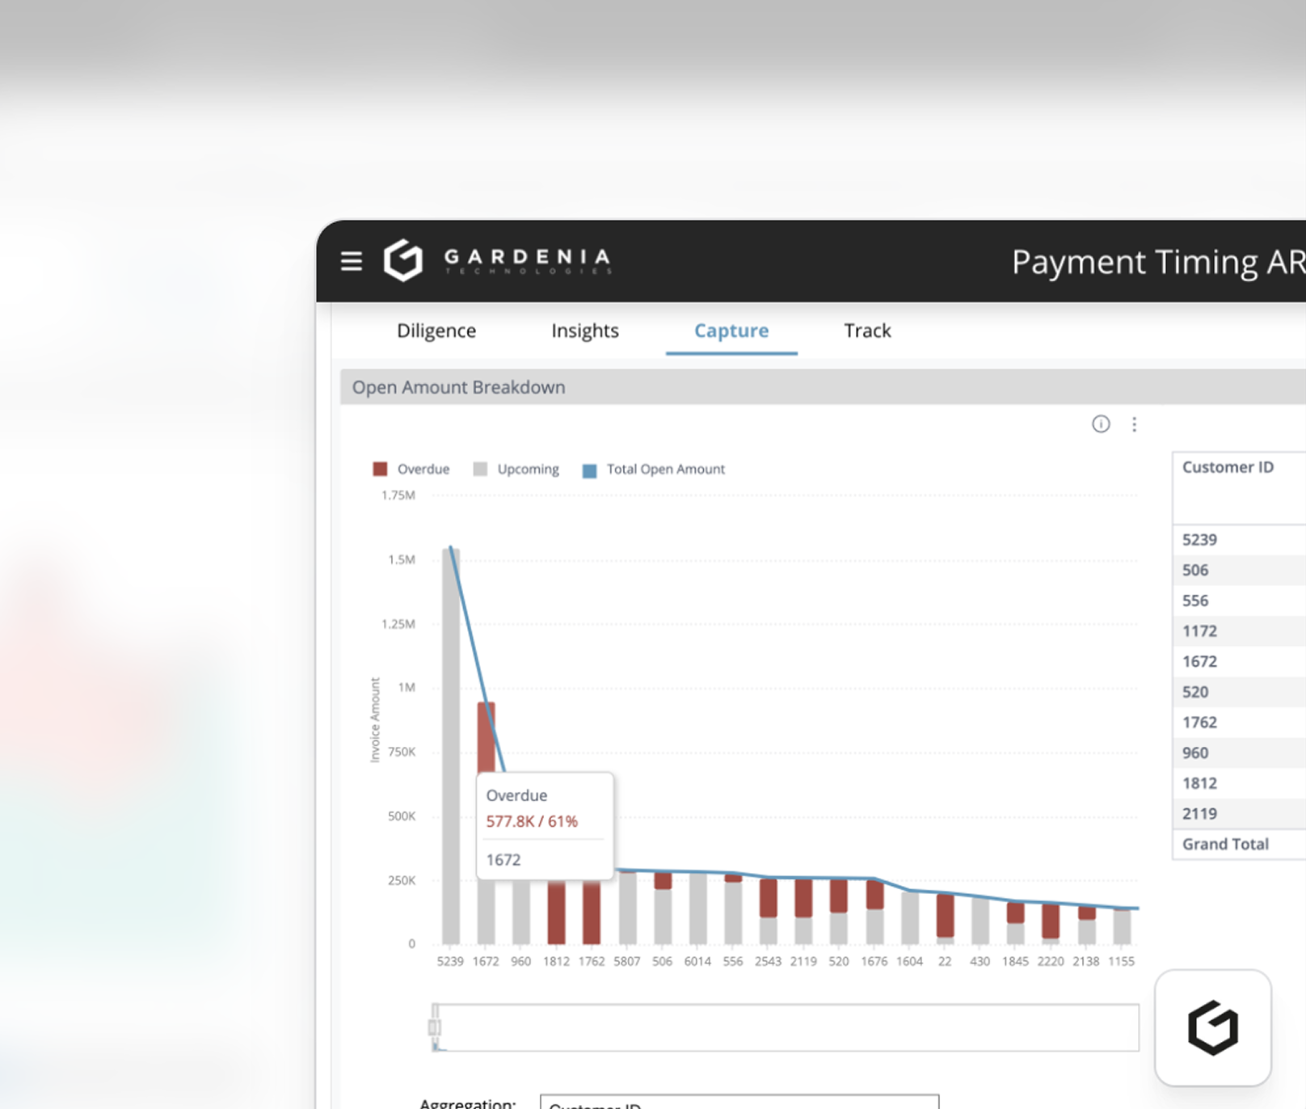
Task: Select table row 1762
Action: (1239, 723)
